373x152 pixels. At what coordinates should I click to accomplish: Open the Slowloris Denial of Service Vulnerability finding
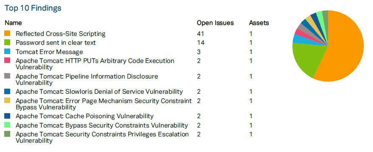pyautogui.click(x=99, y=92)
